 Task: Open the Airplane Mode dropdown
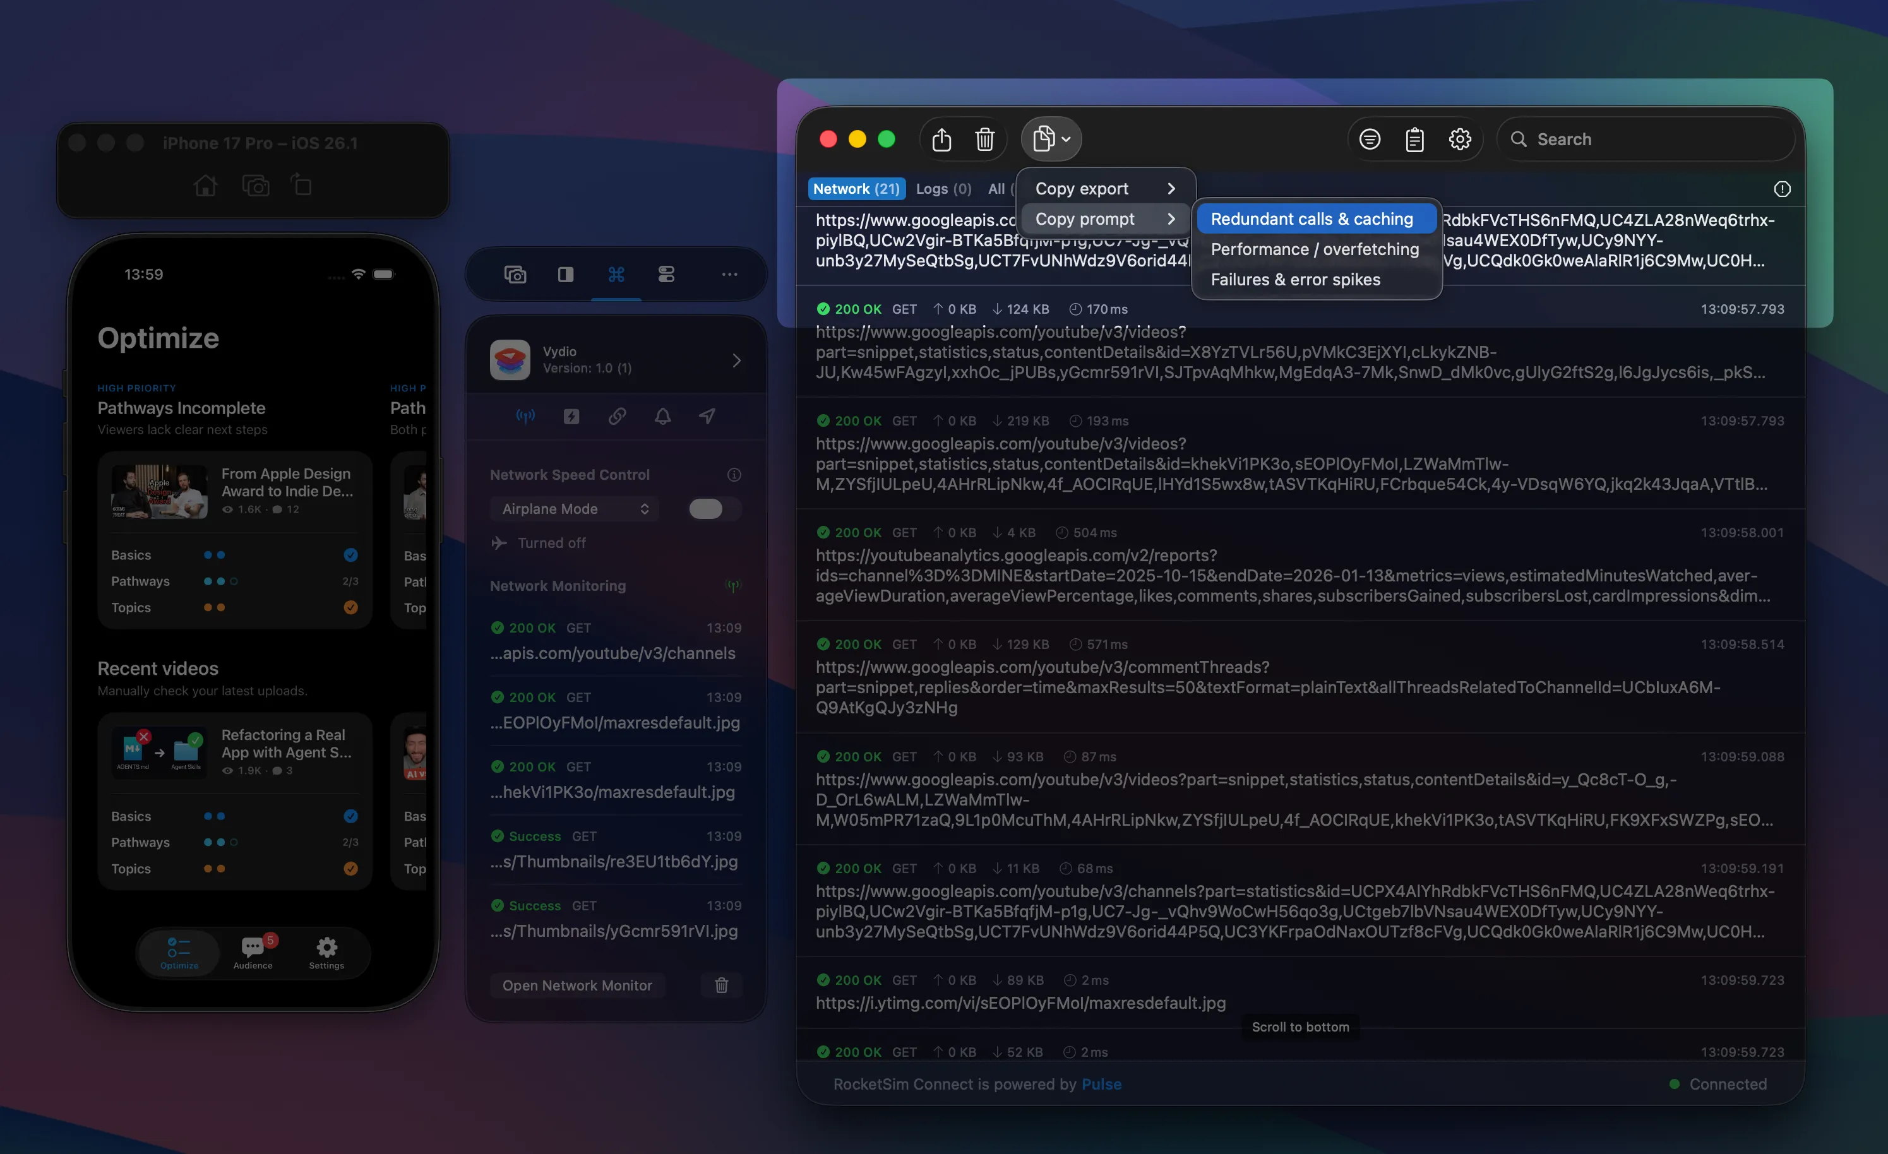[x=575, y=509]
